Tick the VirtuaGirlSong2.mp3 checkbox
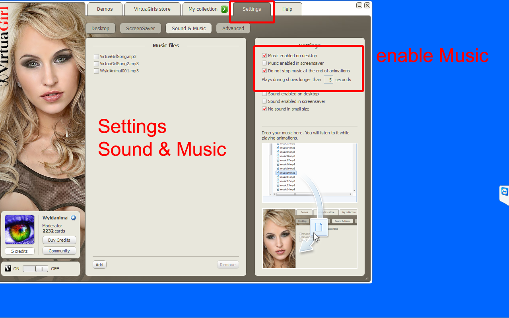This screenshot has height=318, width=509. pos(96,64)
